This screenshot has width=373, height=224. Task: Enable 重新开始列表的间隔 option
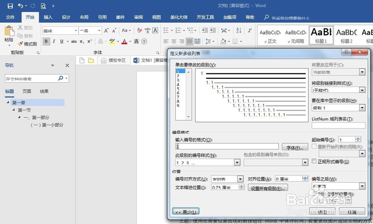coord(314,147)
